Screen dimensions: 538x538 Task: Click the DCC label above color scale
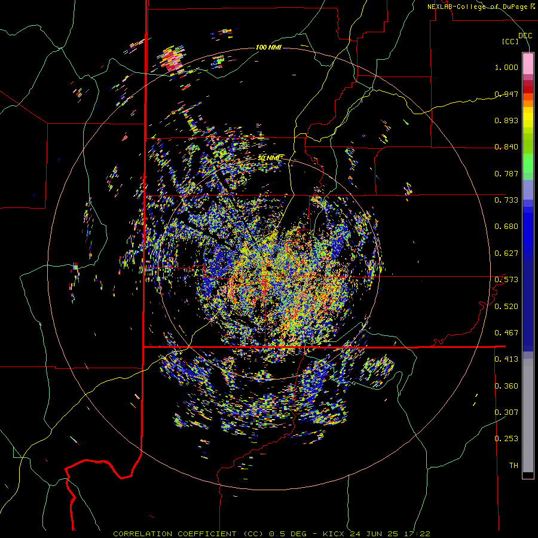click(x=525, y=36)
